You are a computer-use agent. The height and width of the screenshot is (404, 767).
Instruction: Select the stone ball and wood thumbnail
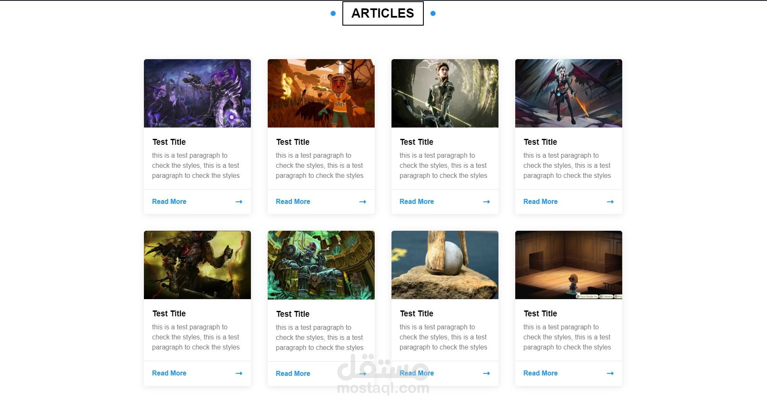pyautogui.click(x=445, y=265)
